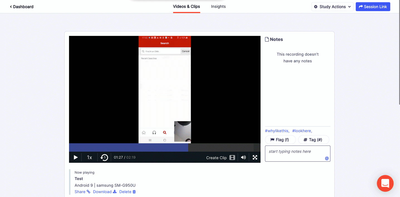The height and width of the screenshot is (197, 400).
Task: Mute the video volume
Action: (243, 157)
